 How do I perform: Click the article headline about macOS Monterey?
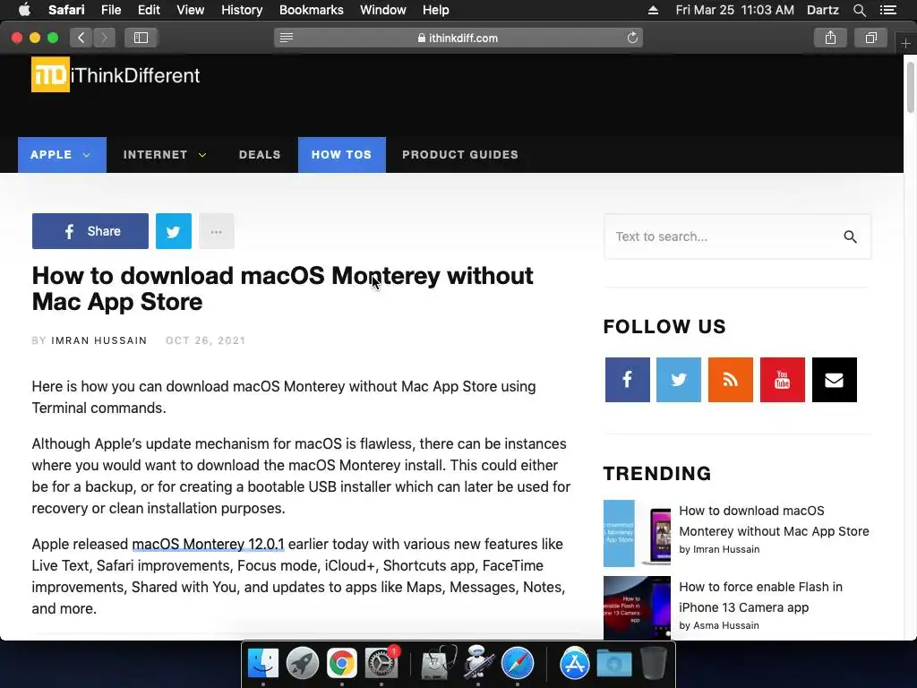[282, 288]
